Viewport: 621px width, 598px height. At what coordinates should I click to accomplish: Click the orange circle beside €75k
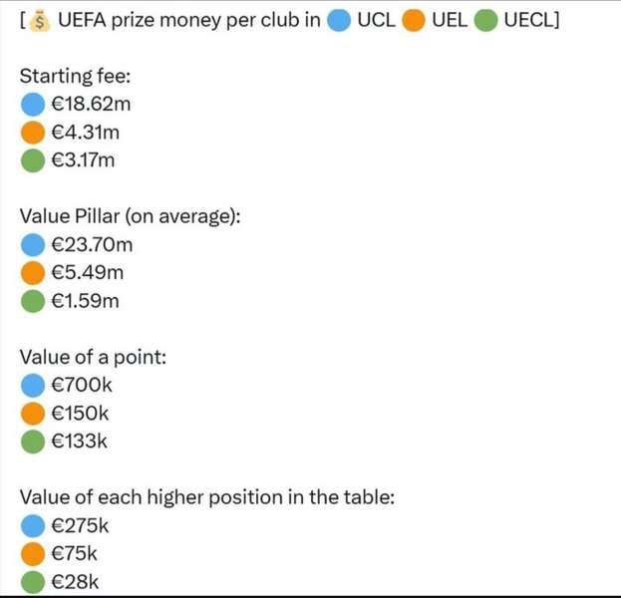tap(33, 554)
